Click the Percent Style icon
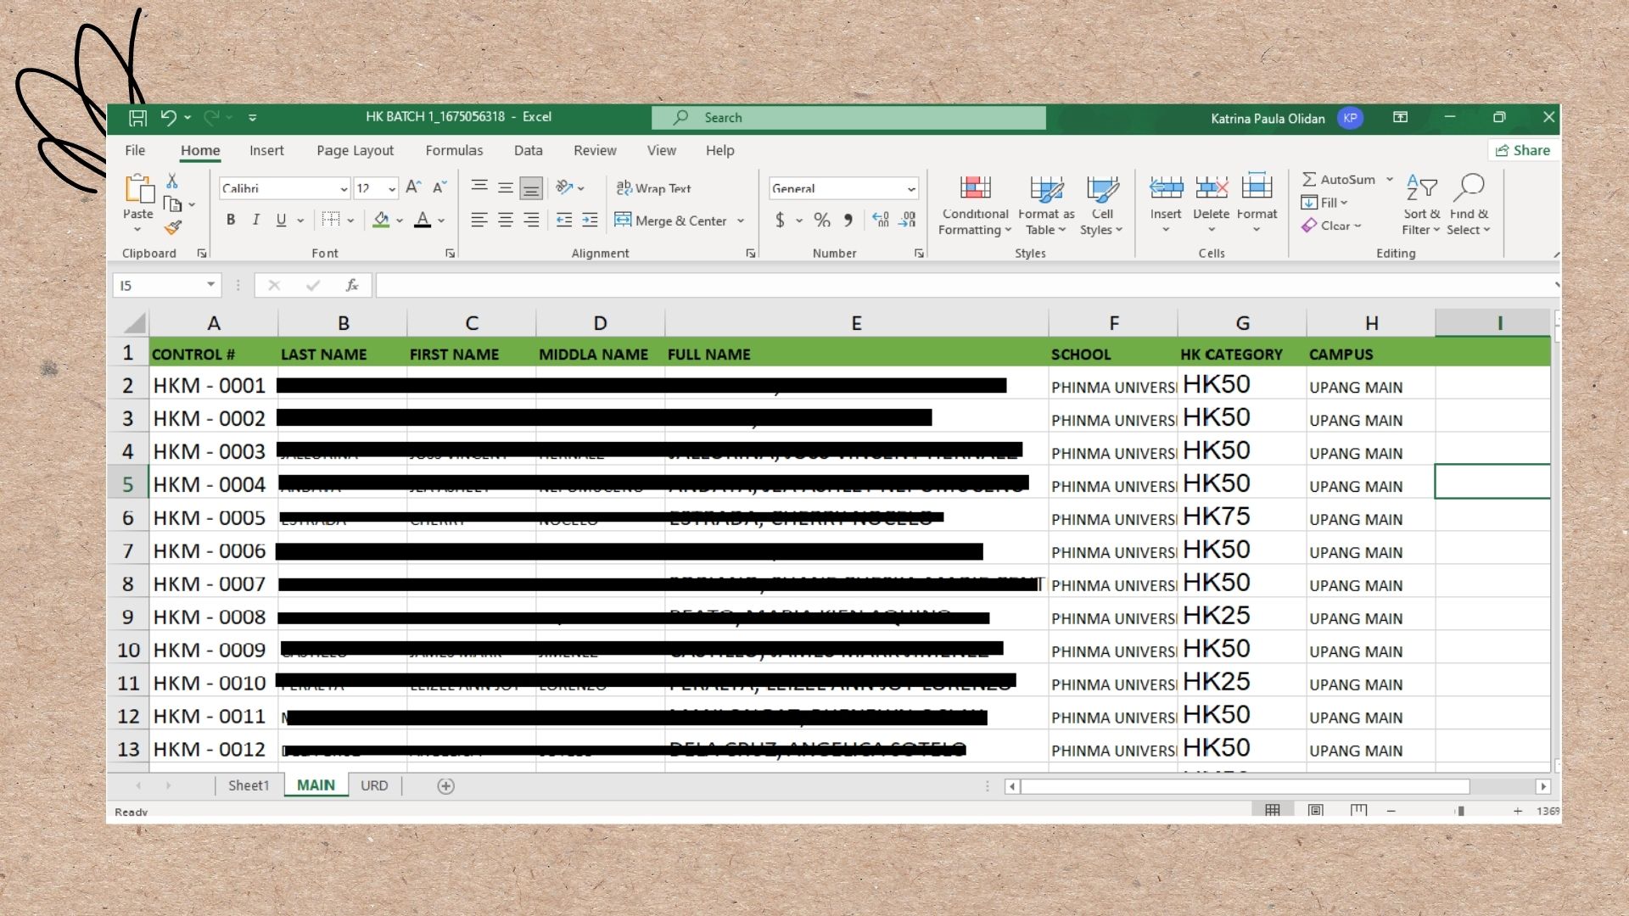1629x916 pixels. click(x=821, y=221)
